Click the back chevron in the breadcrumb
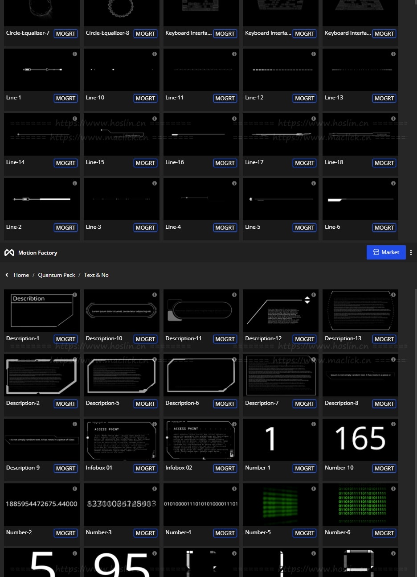Image resolution: width=417 pixels, height=577 pixels. pos(7,275)
